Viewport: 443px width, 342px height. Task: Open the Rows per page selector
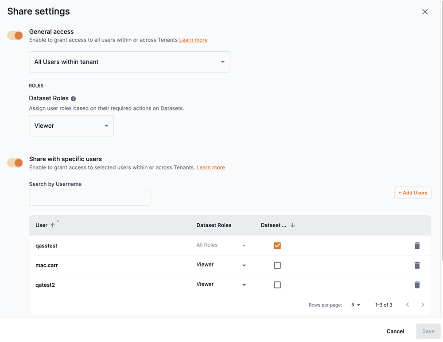pos(356,304)
